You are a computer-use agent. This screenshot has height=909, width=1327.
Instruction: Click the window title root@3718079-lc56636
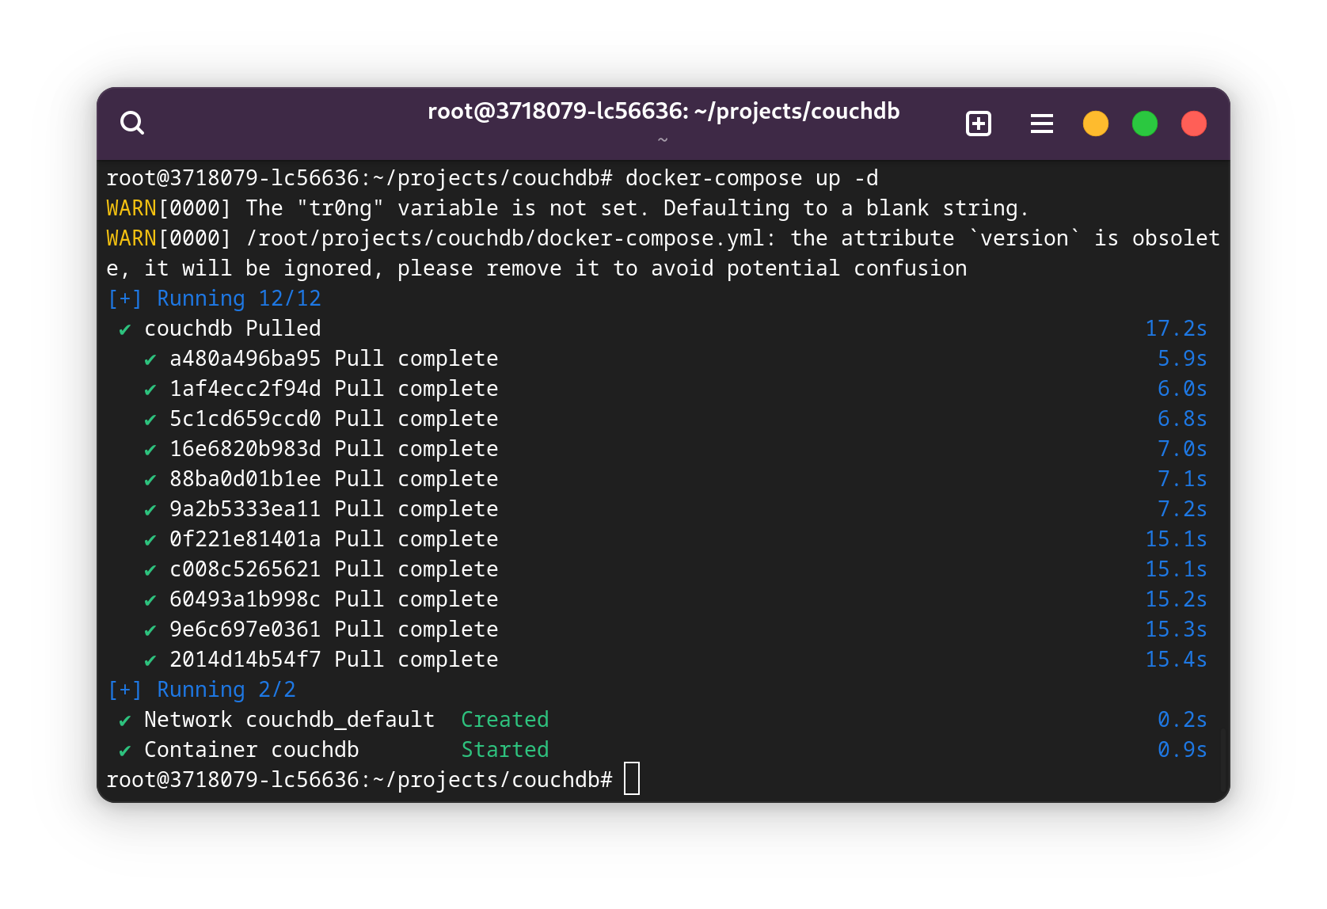[663, 111]
